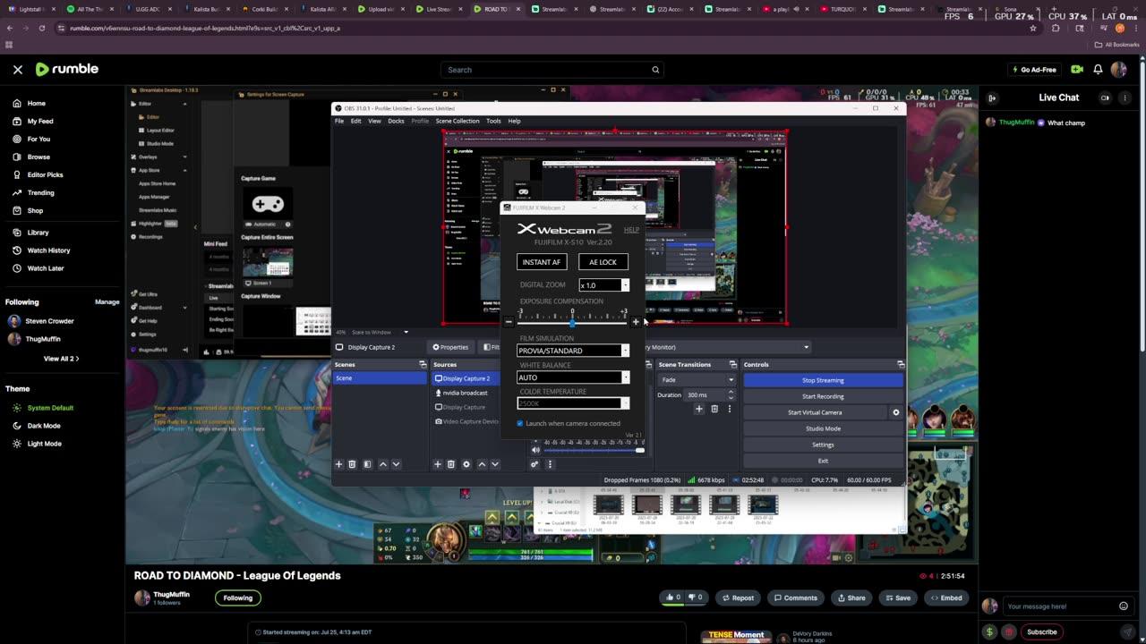Decrease exposure with minus in Fujifilm X Webcam
Viewport: 1146px width, 644px height.
[509, 322]
